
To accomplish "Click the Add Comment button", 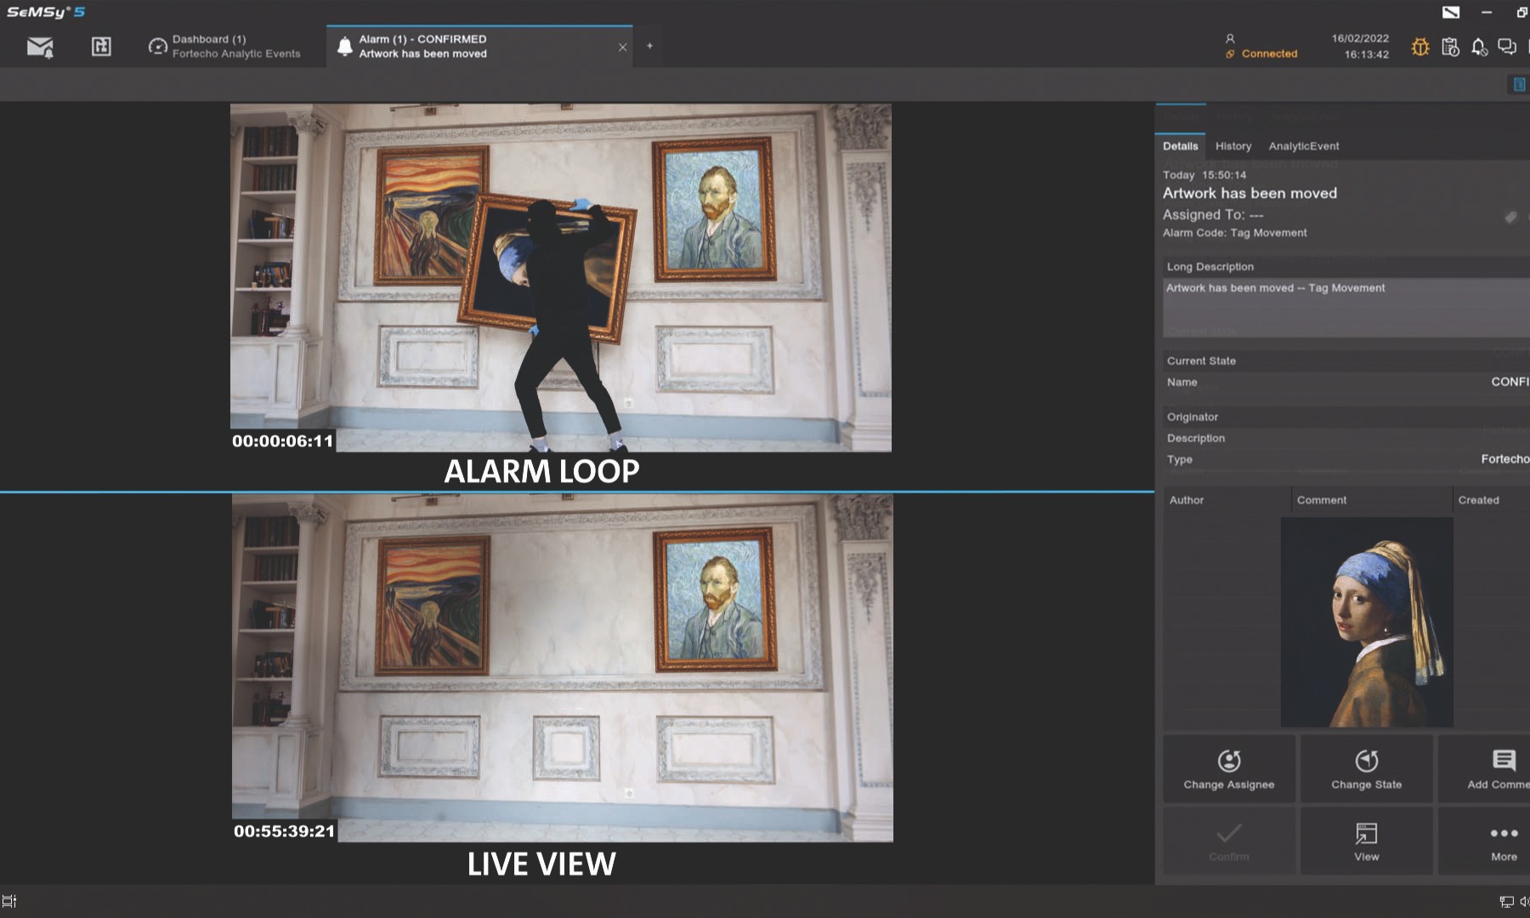I will coord(1484,769).
